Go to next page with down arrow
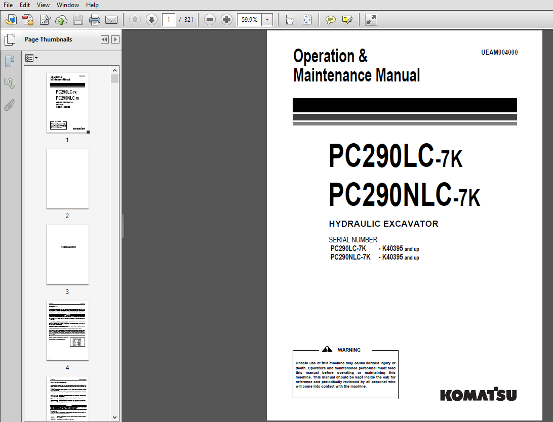 151,20
